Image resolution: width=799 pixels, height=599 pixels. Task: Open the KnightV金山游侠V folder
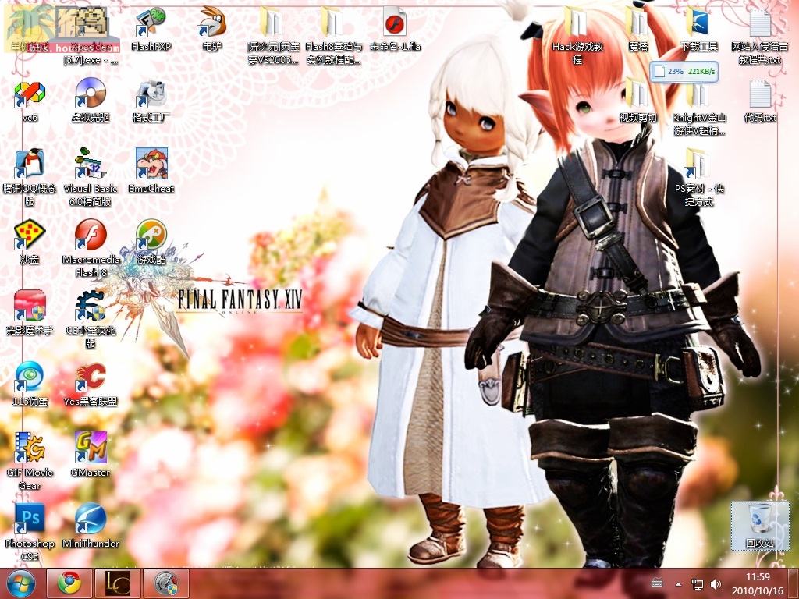point(699,108)
